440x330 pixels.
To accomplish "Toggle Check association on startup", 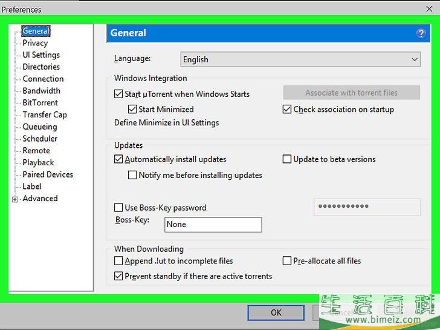I will tap(286, 109).
